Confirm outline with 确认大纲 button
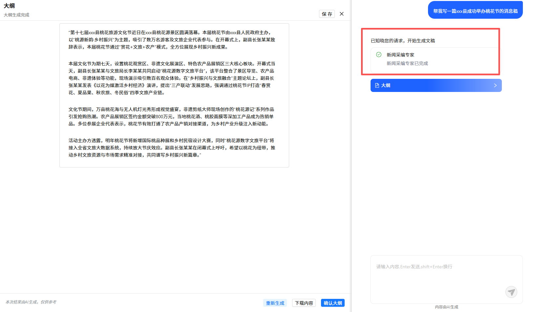The image size is (535, 312). click(x=332, y=303)
